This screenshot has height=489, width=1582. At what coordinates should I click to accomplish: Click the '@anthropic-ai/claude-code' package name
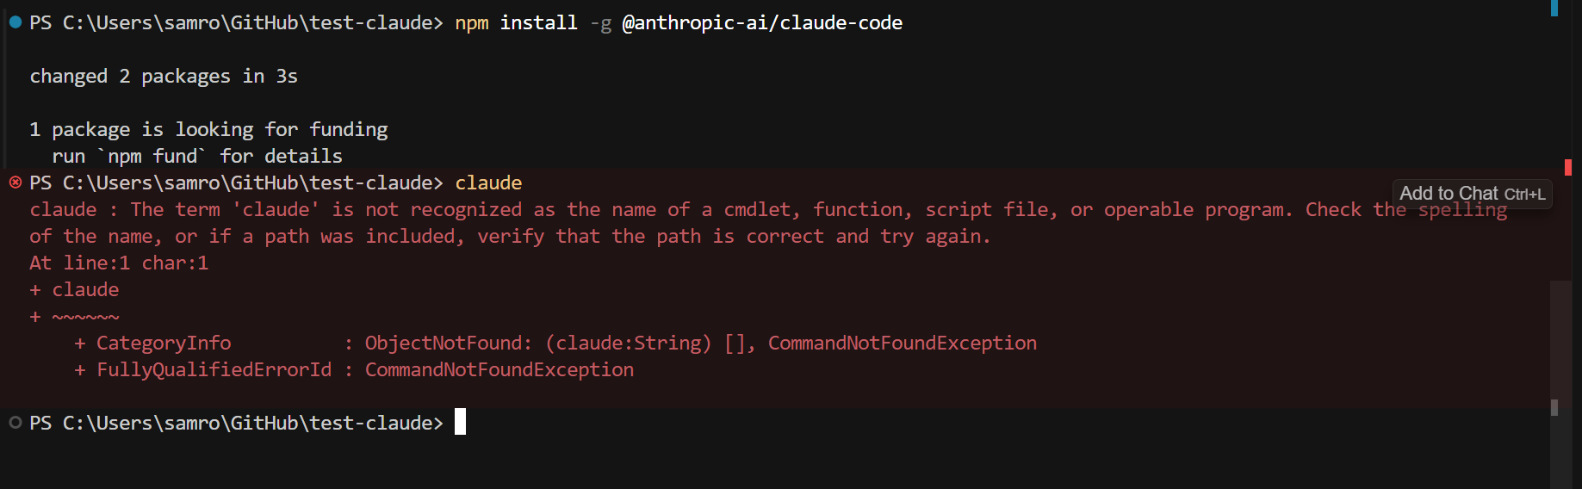tap(762, 23)
